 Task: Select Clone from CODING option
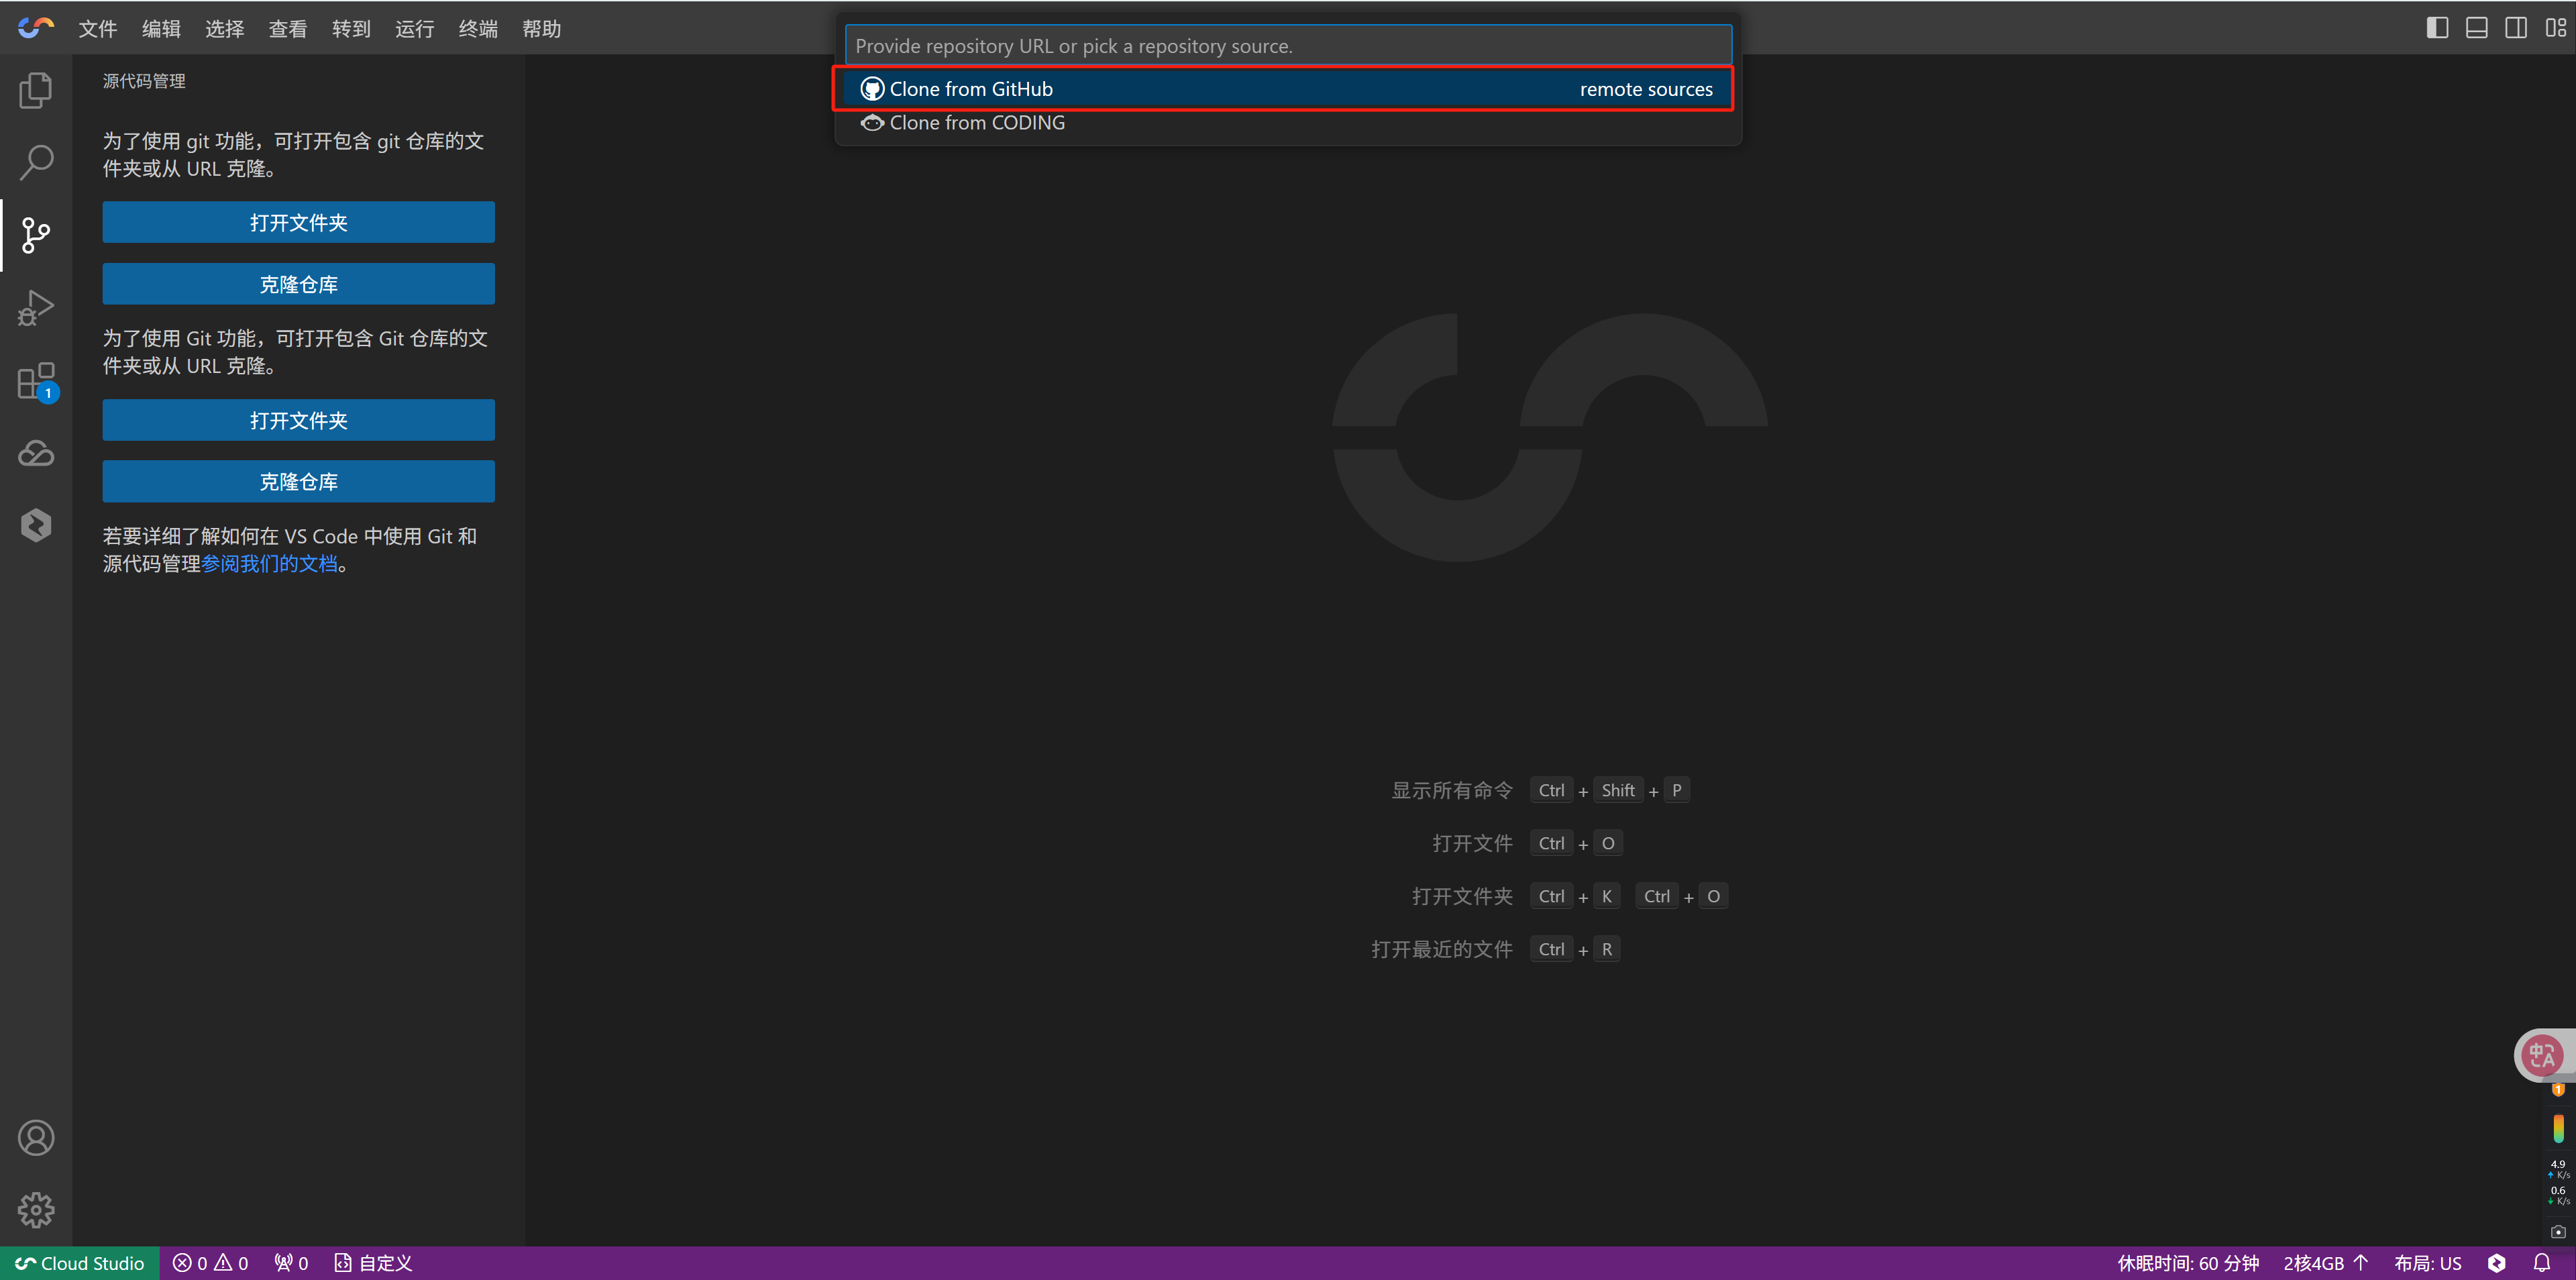click(976, 122)
